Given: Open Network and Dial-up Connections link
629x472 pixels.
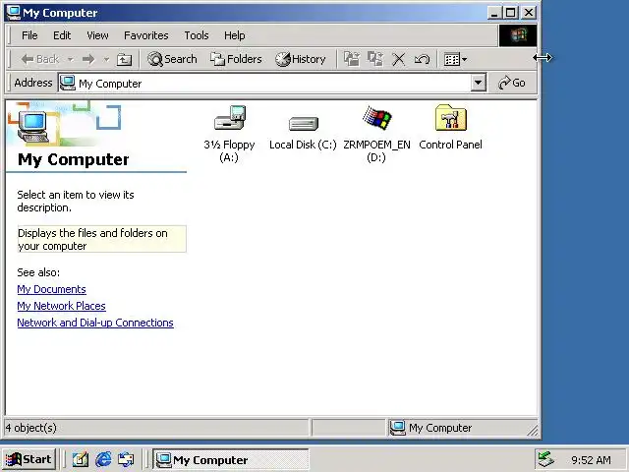Looking at the screenshot, I should click(x=95, y=323).
